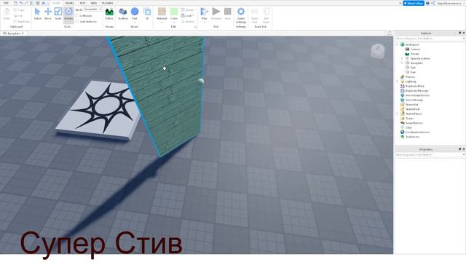Activate the Move tool
The image size is (466, 262).
click(48, 14)
